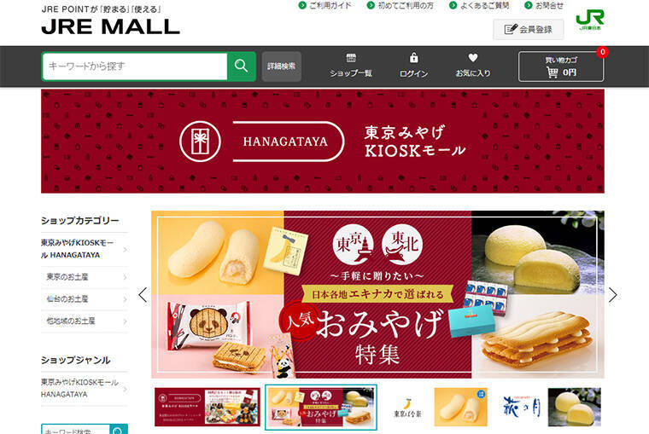Click the JR East logo
Screen dimensions: 649x434
click(590, 20)
